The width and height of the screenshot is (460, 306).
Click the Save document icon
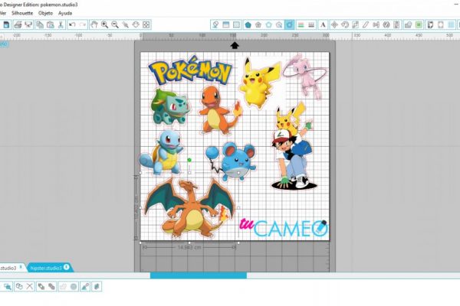pyautogui.click(x=6, y=24)
